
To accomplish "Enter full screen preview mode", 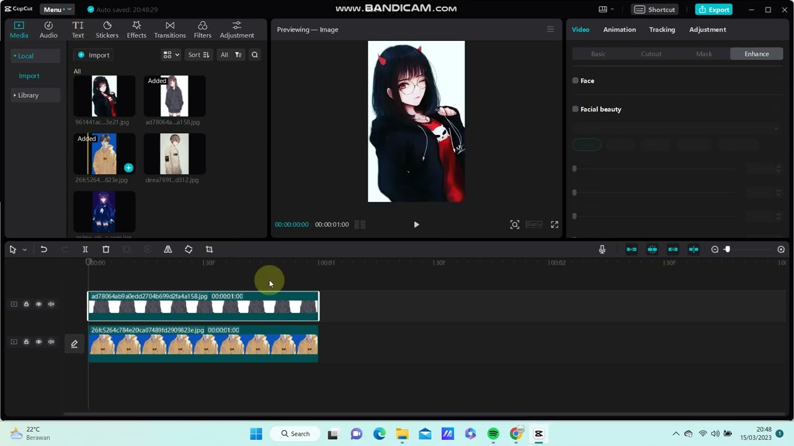I will [555, 224].
